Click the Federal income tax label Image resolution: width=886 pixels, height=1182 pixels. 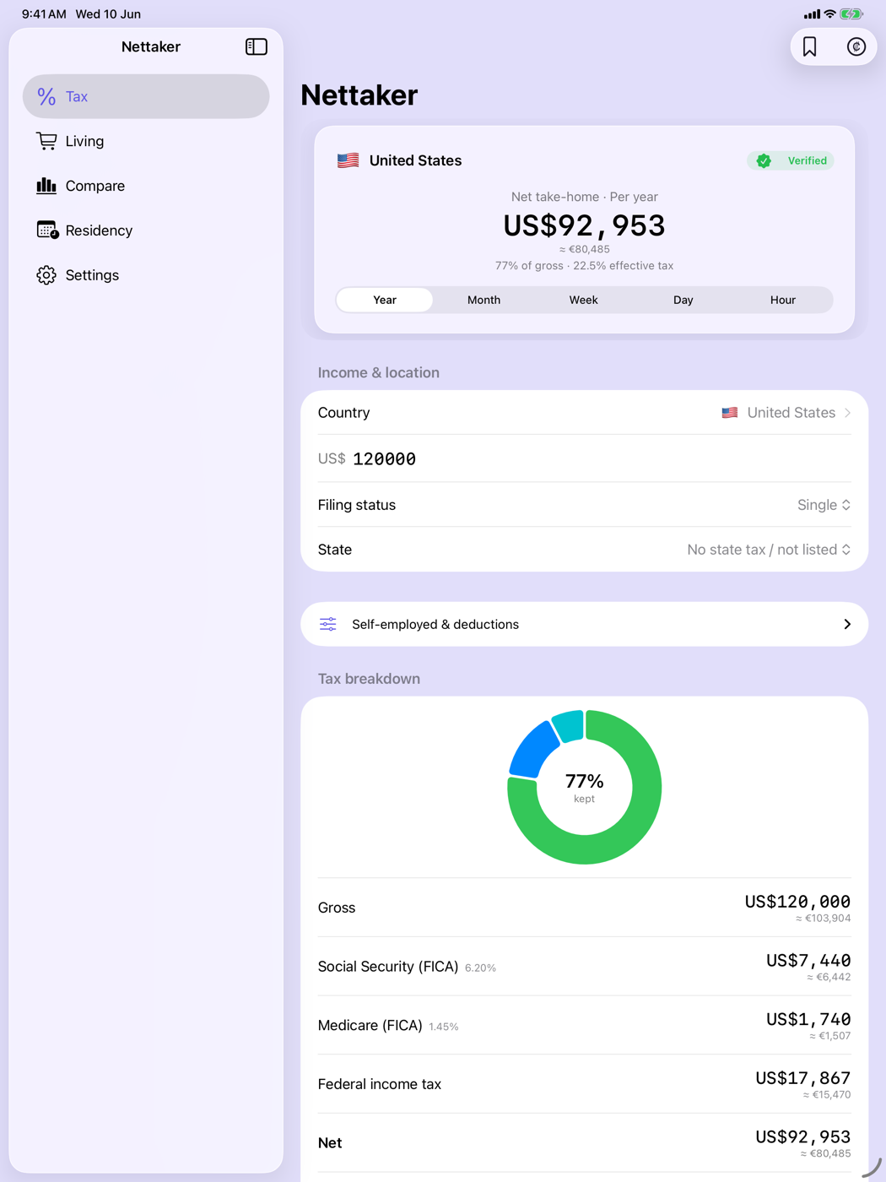379,1084
